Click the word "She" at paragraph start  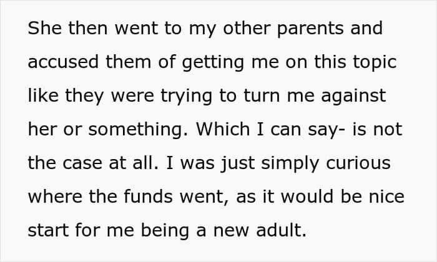click(x=43, y=29)
